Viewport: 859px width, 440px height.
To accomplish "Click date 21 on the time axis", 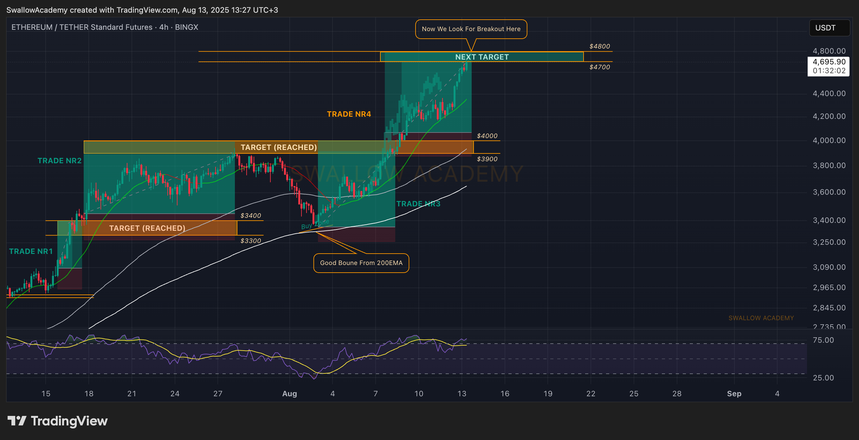I will pyautogui.click(x=132, y=394).
